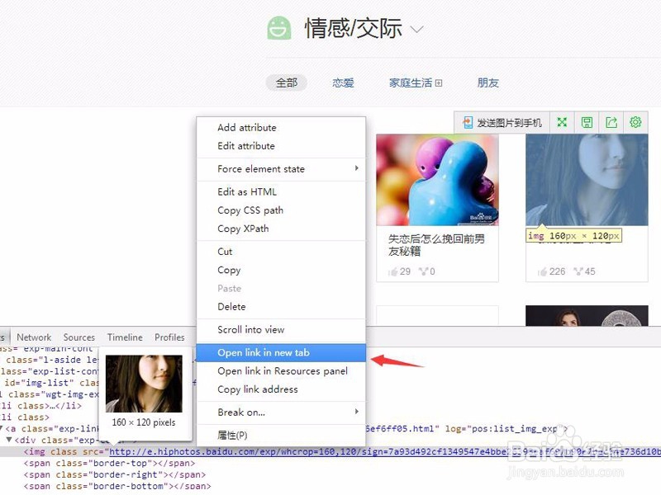This screenshot has height=495, width=661.
Task: Click the thumbs-up icon showing 226
Action: coord(543,271)
